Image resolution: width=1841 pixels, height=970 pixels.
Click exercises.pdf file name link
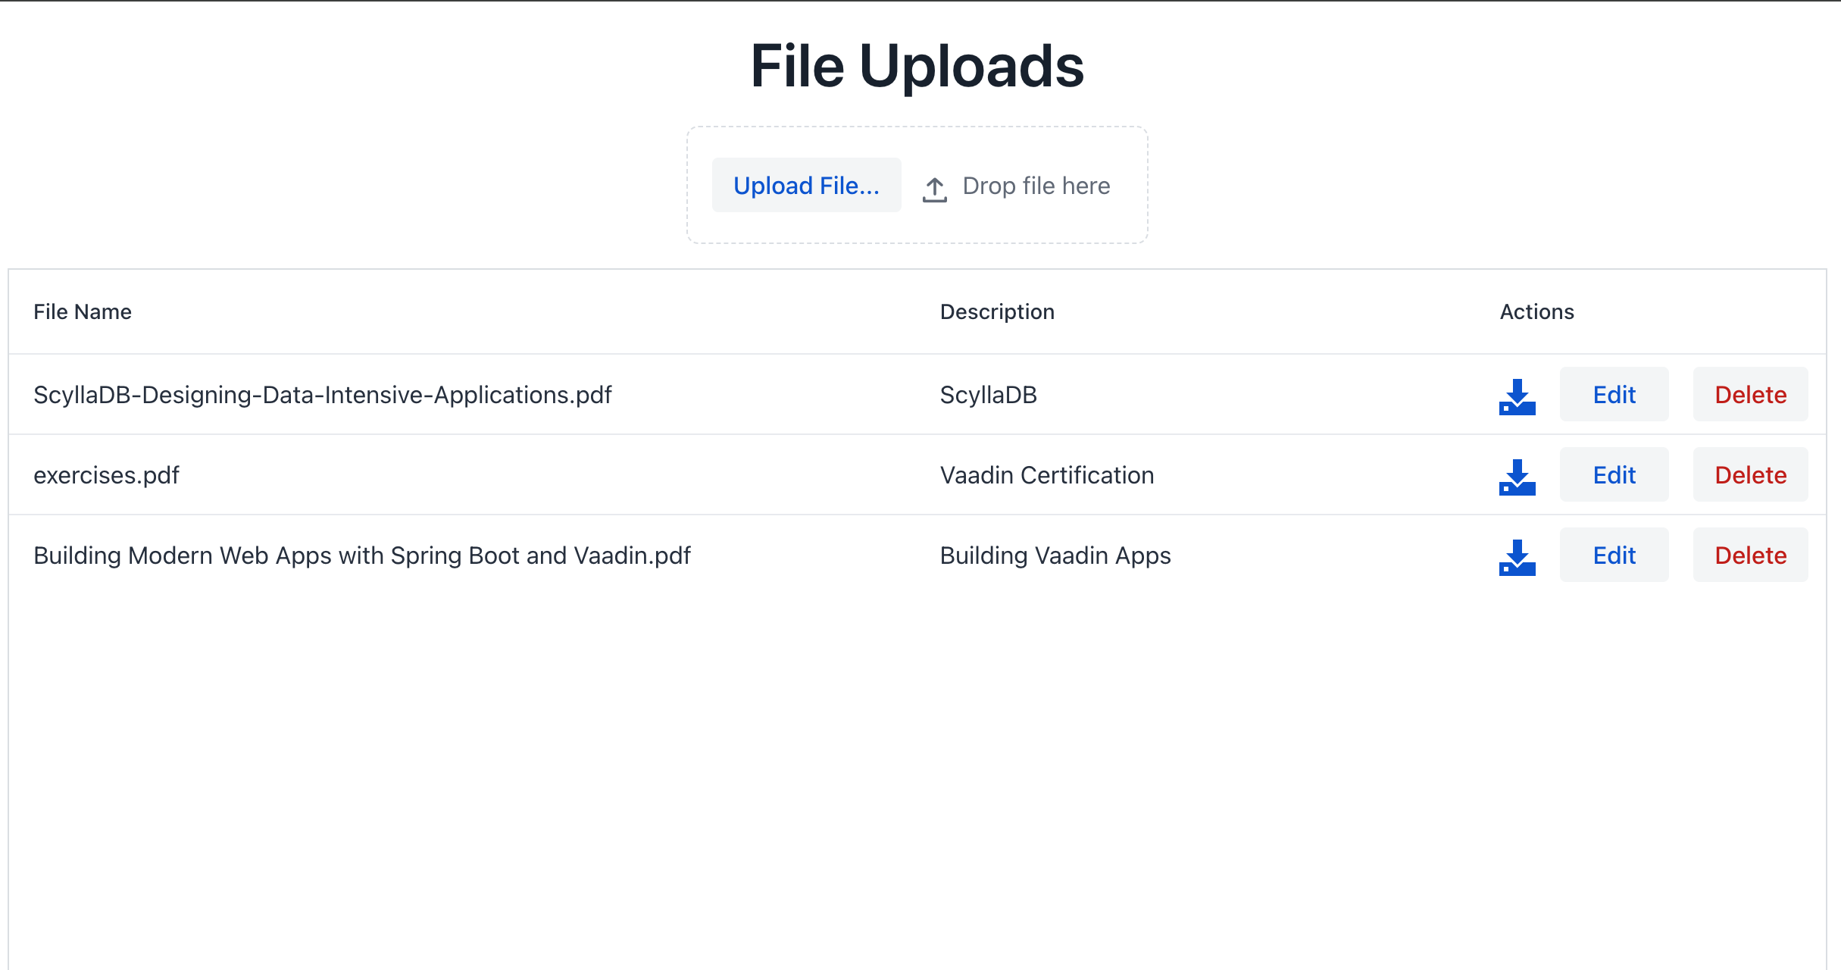point(106,473)
